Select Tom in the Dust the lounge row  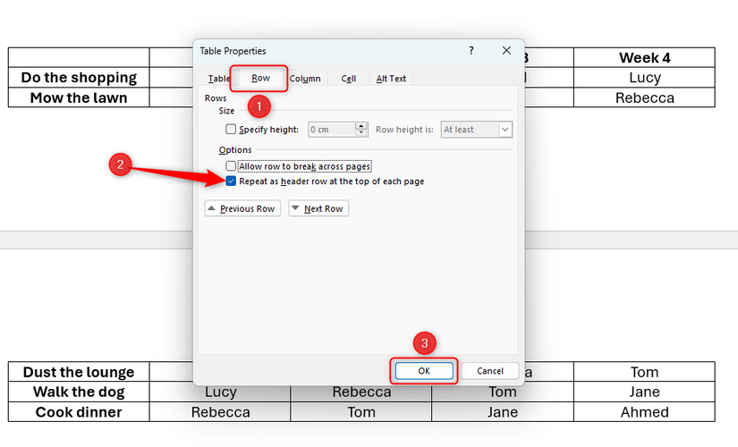click(x=644, y=372)
